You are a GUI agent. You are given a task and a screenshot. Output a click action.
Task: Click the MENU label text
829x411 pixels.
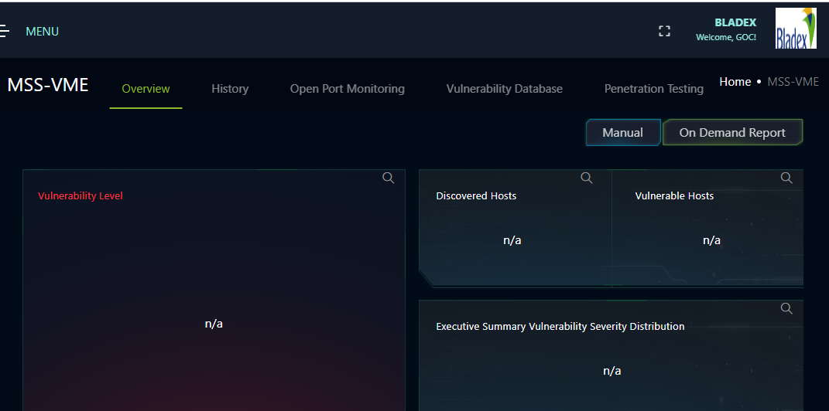(43, 32)
